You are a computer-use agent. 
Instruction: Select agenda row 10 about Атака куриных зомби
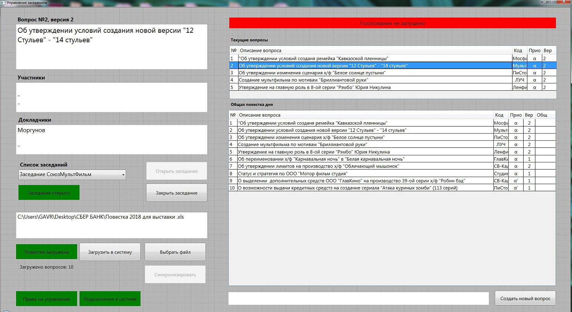(347, 188)
